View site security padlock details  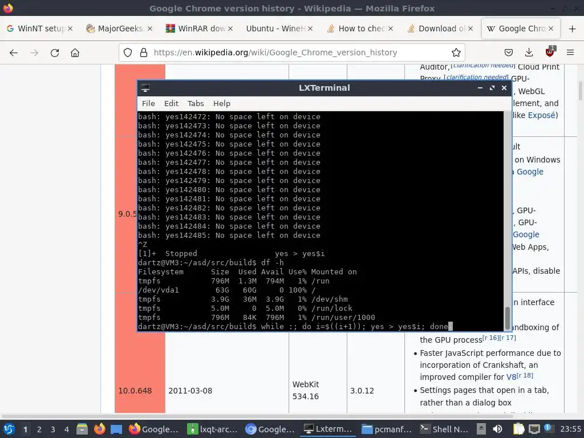pyautogui.click(x=143, y=52)
